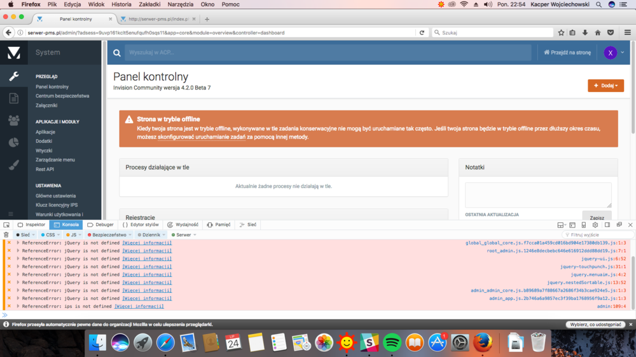Screen dimensions: 636x357
Task: Expand the first jQuery ReferenceError entry
Action: click(18, 243)
